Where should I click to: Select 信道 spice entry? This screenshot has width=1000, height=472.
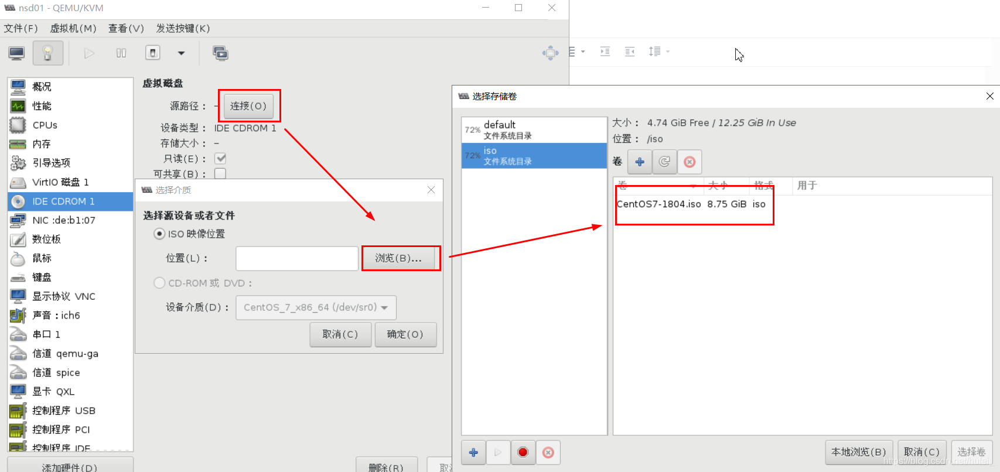click(70, 372)
